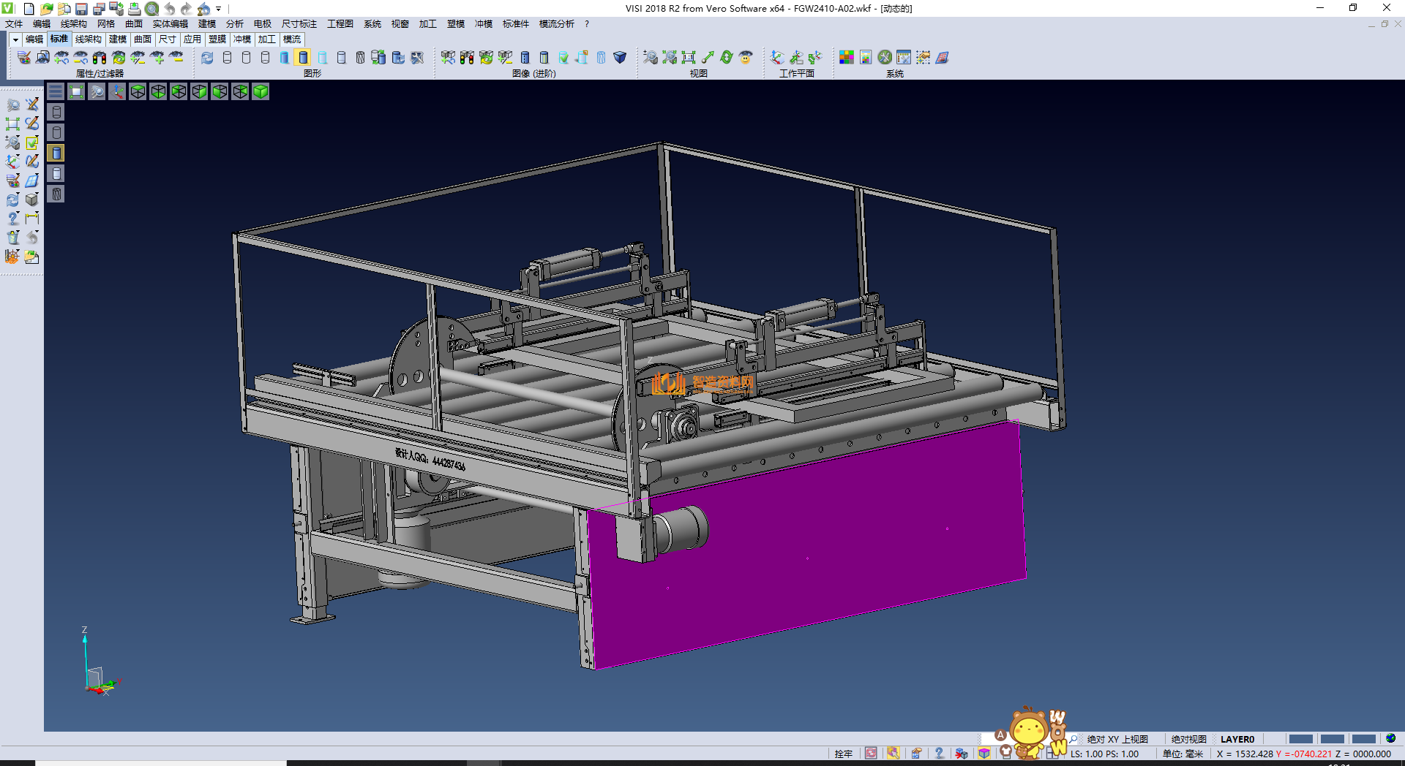Click the LAYER0 layer label

(x=1237, y=739)
